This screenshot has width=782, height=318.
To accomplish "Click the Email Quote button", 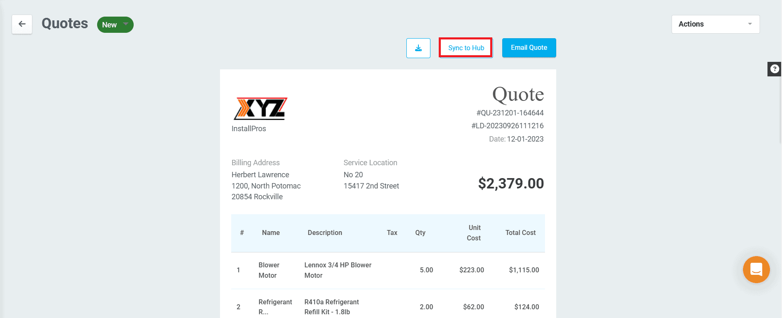I will pyautogui.click(x=529, y=48).
